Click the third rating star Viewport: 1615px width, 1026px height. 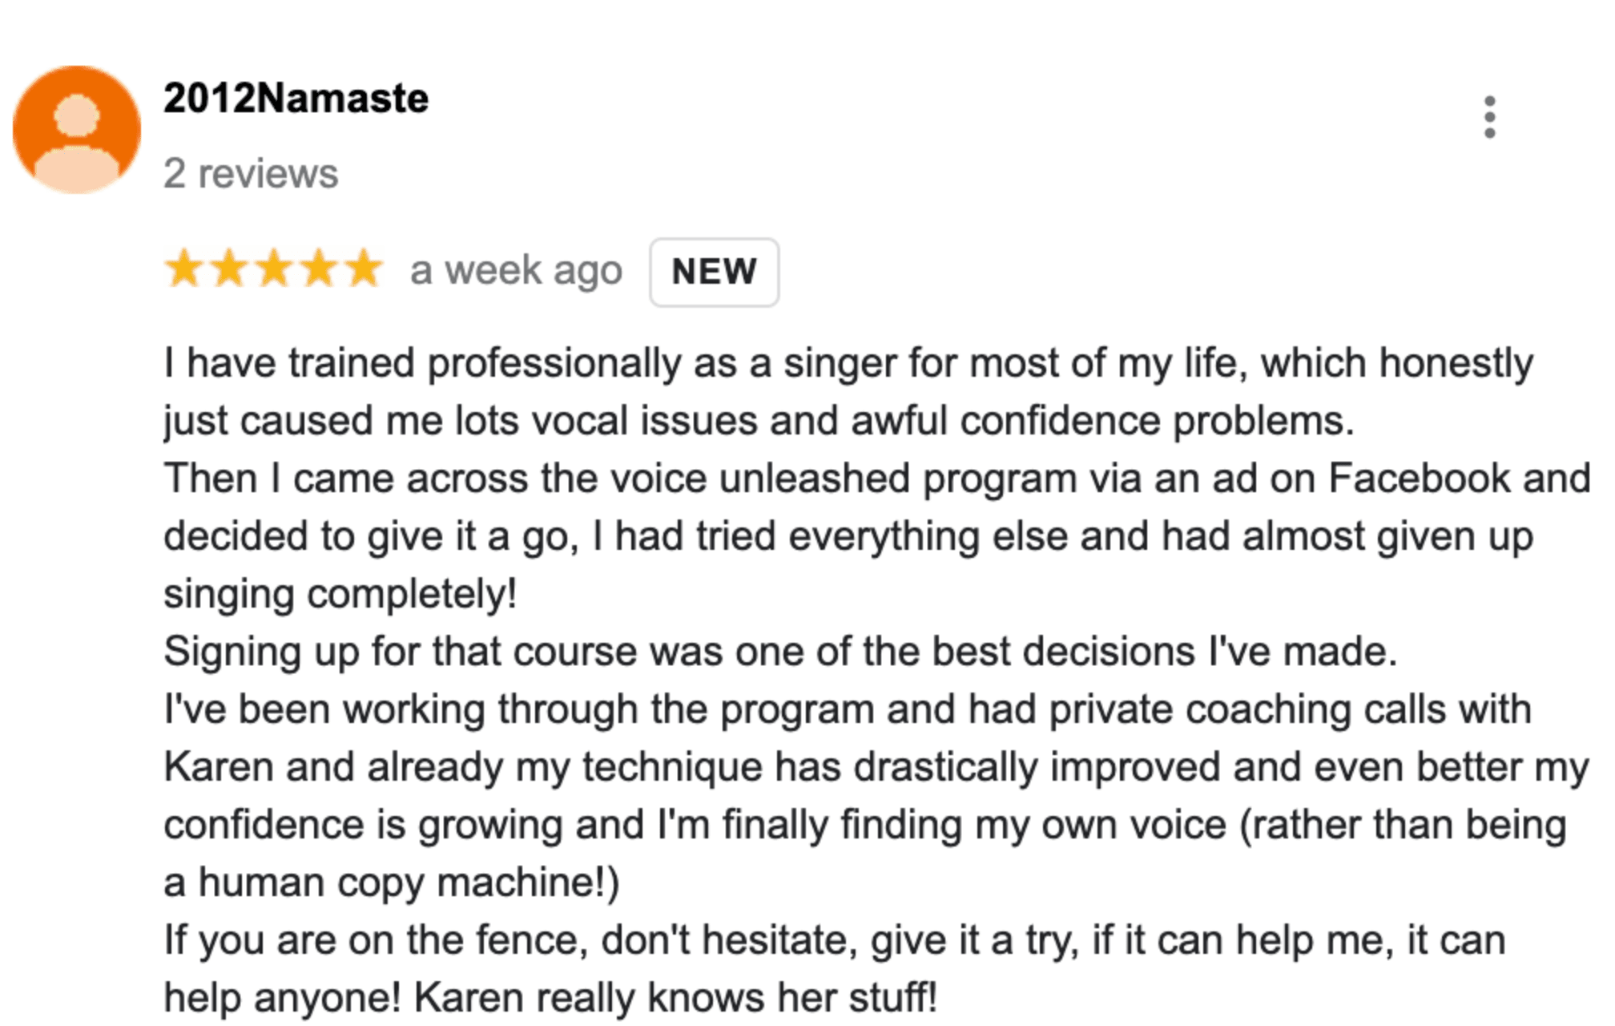[x=275, y=269]
